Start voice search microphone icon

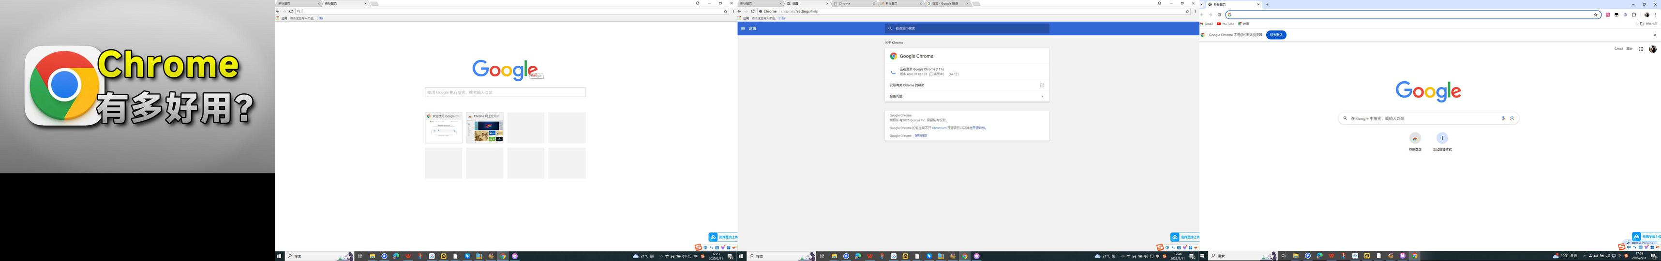coord(1503,118)
